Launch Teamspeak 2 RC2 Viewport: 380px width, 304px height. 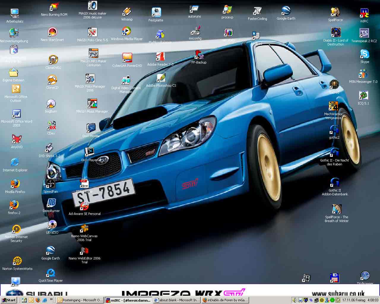[x=364, y=33]
